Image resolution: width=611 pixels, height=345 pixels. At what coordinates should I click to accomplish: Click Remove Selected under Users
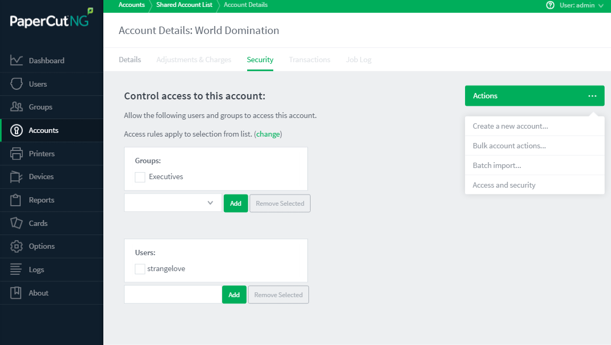(278, 295)
